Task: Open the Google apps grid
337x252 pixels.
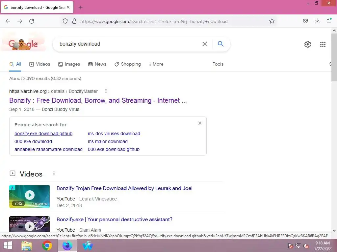Action: (x=323, y=44)
